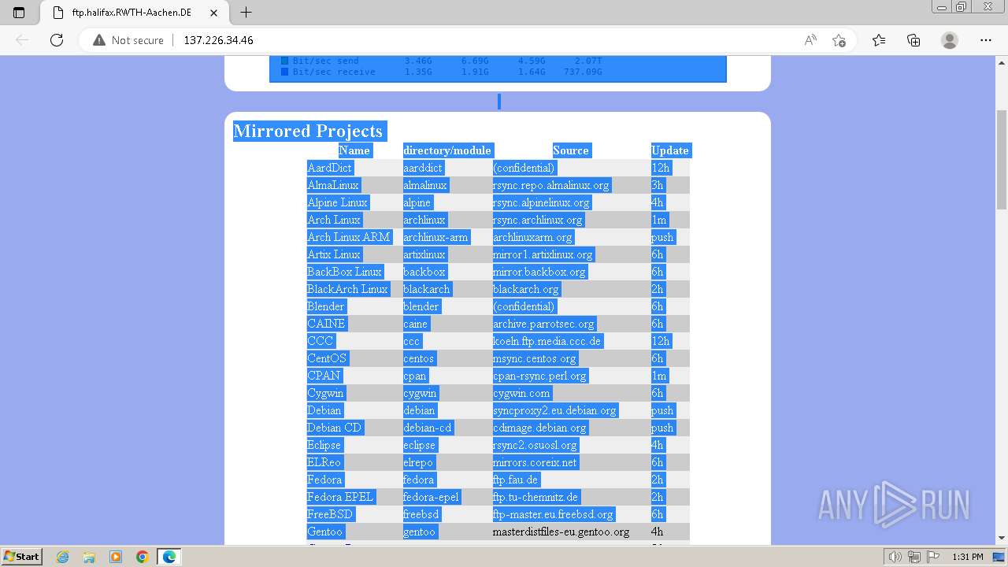The image size is (1008, 567).
Task: Open the alpine directory link
Action: [417, 202]
